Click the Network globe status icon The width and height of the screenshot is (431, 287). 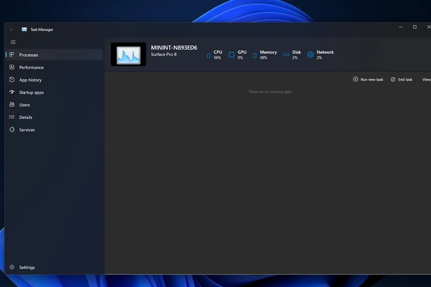click(310, 54)
